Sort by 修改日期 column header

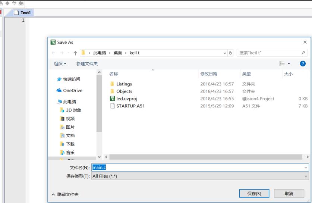(x=209, y=74)
